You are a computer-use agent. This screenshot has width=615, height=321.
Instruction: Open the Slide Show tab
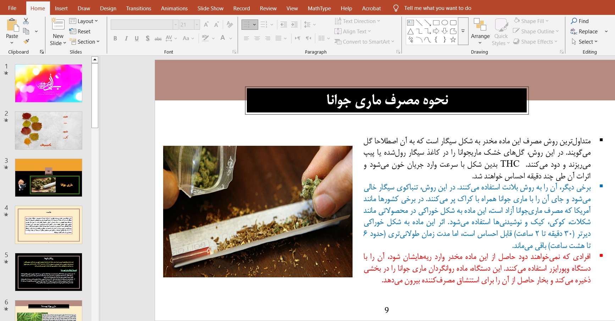[x=210, y=8]
